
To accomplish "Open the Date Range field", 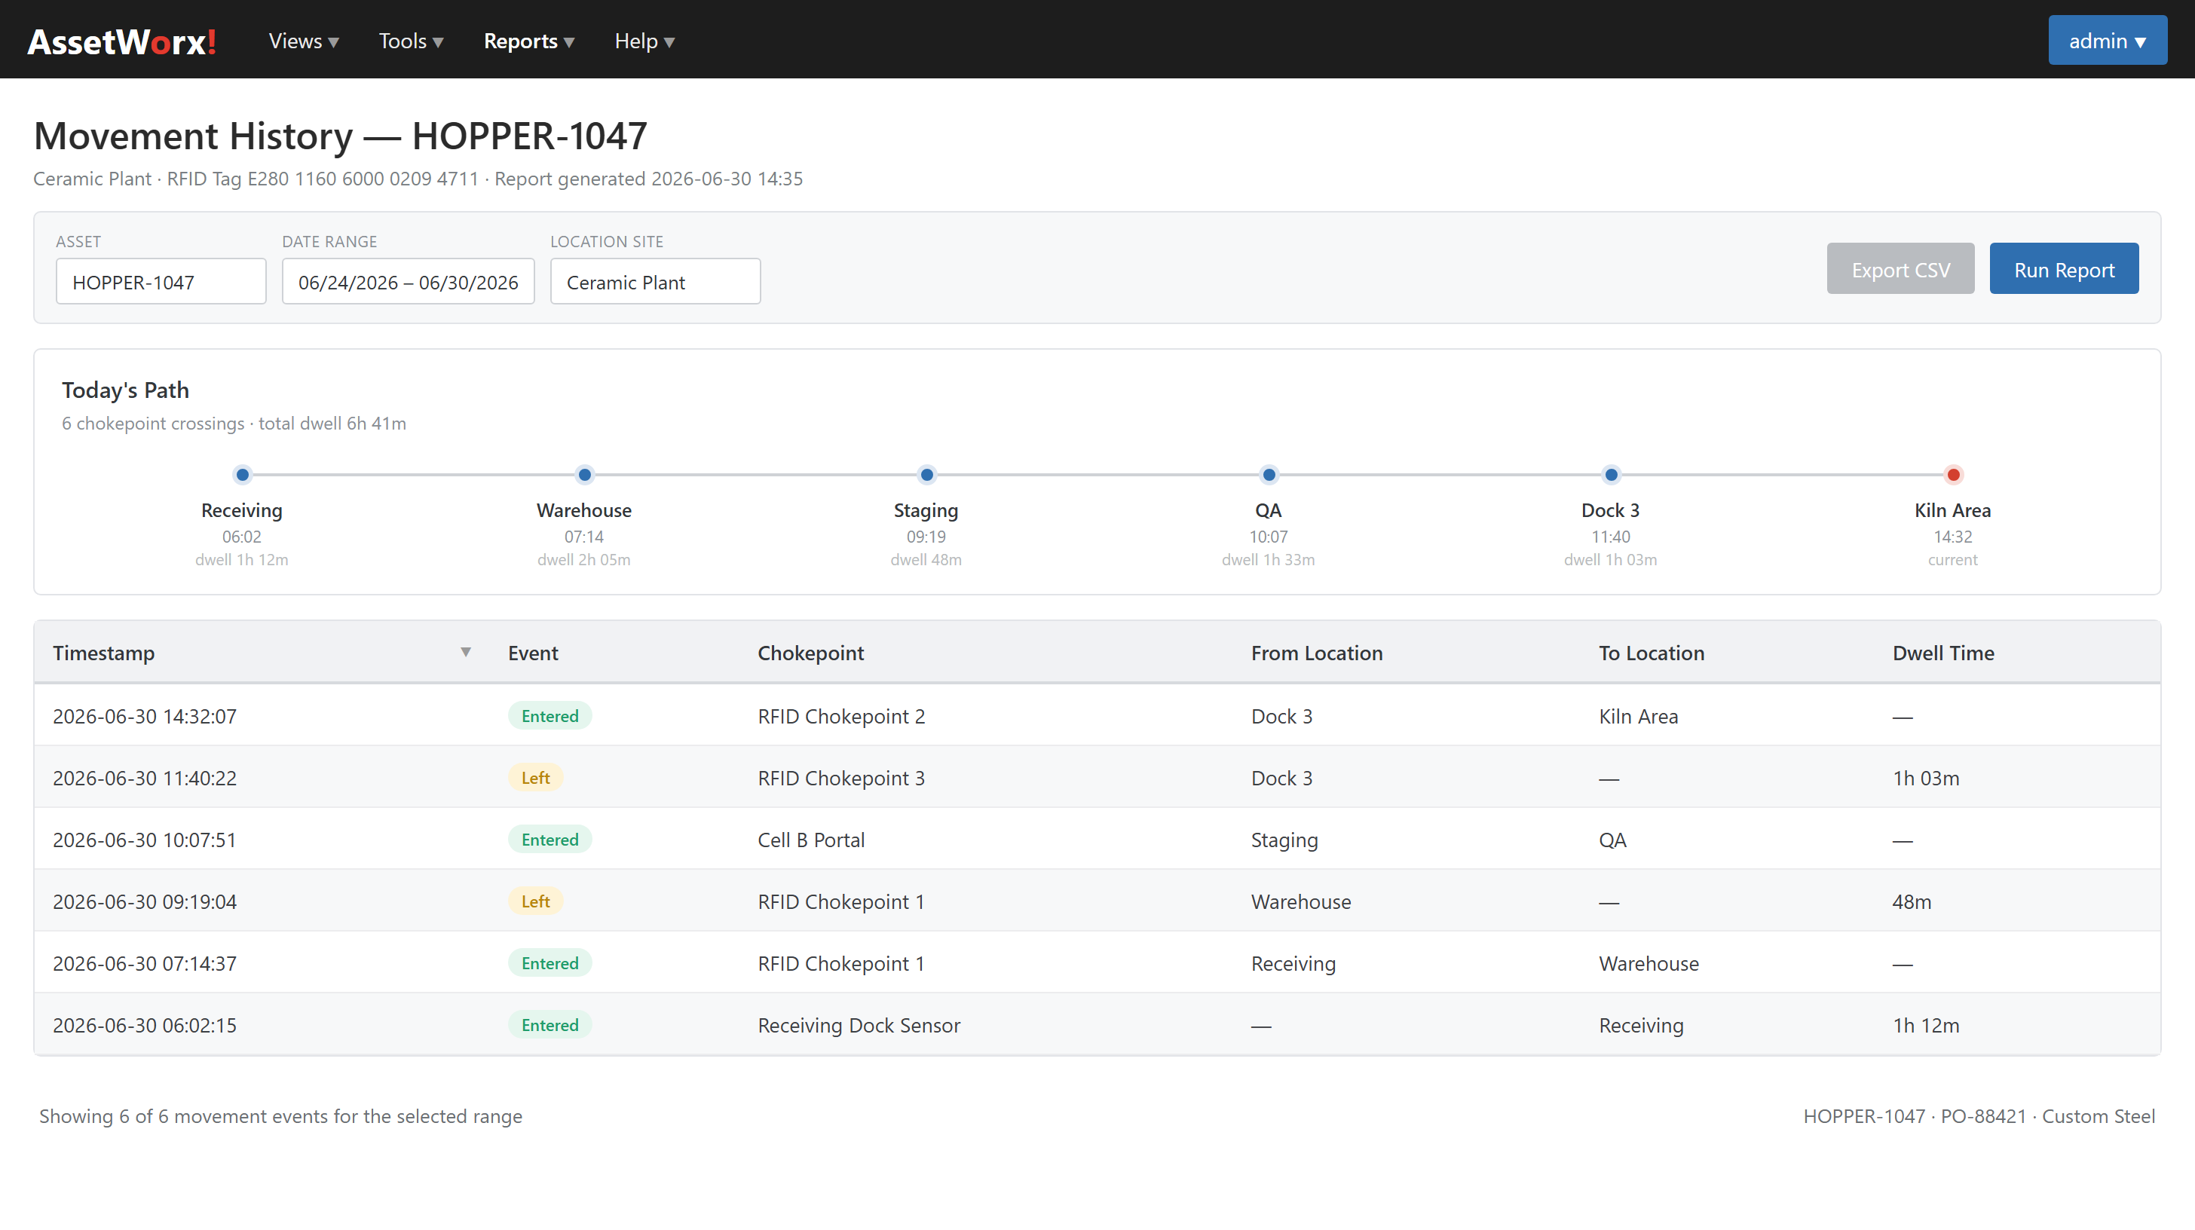I will (x=408, y=282).
